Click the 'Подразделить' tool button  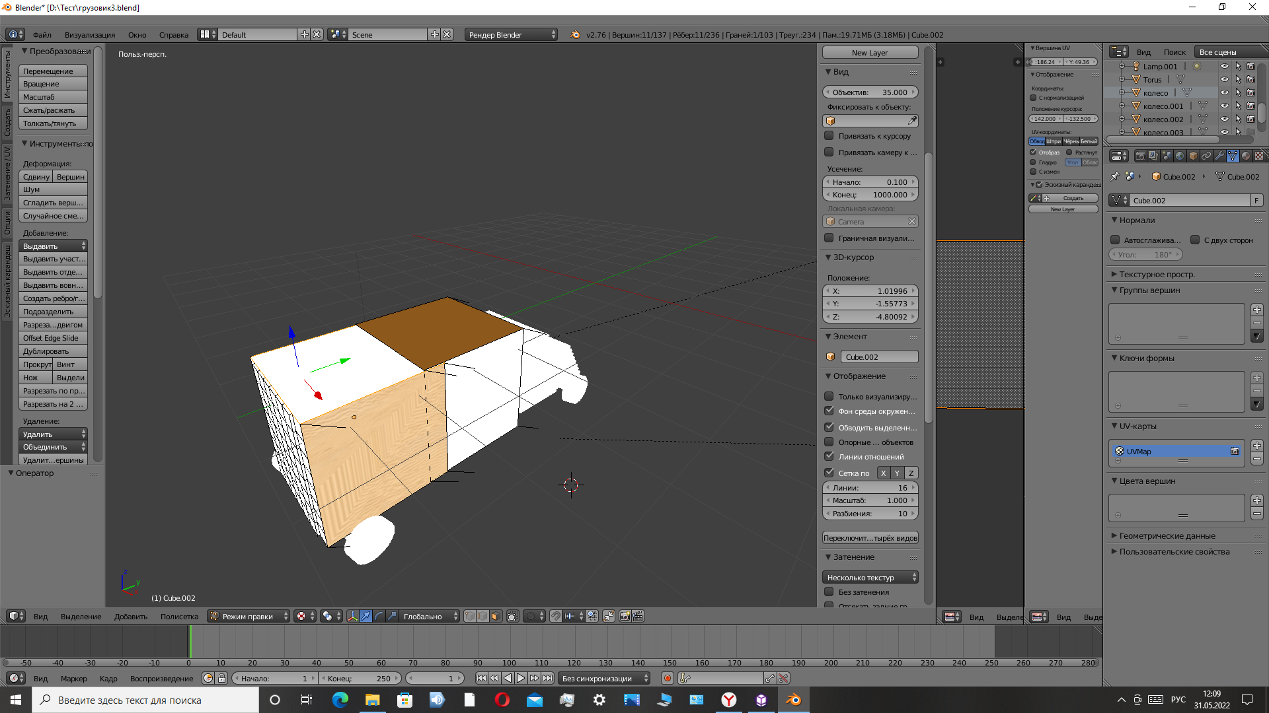[x=53, y=312]
